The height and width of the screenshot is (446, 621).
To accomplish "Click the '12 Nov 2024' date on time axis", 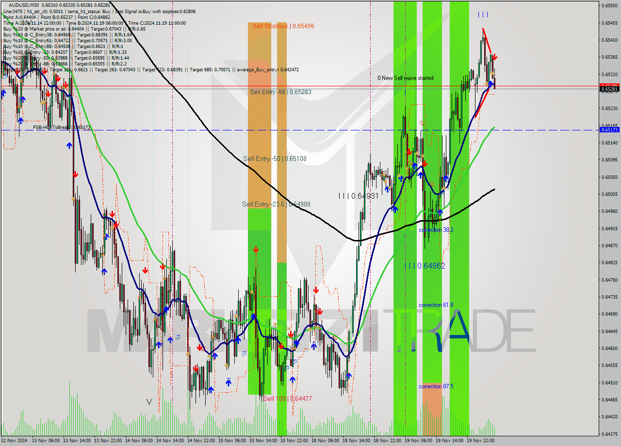I will point(14,441).
